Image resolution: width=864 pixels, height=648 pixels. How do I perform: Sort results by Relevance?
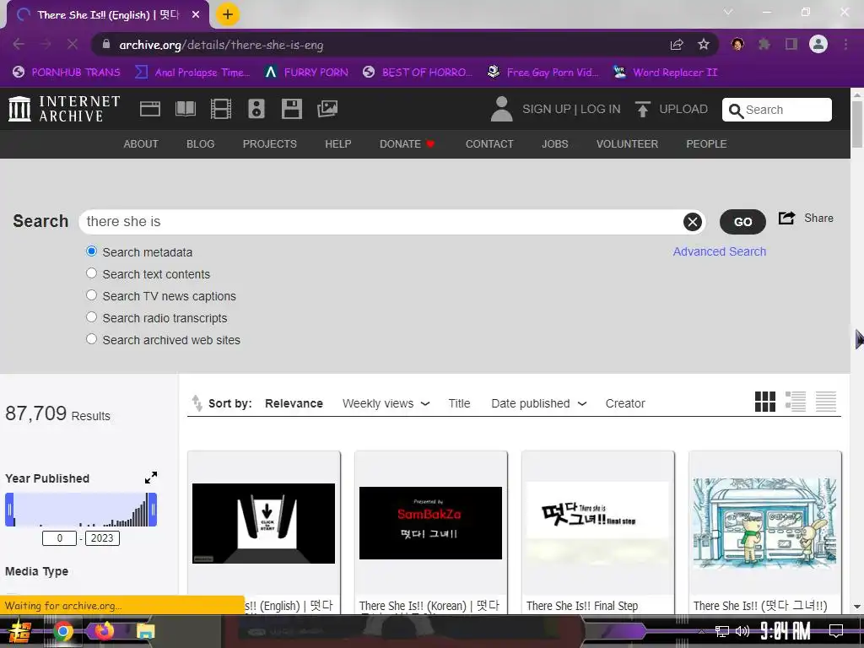point(294,403)
